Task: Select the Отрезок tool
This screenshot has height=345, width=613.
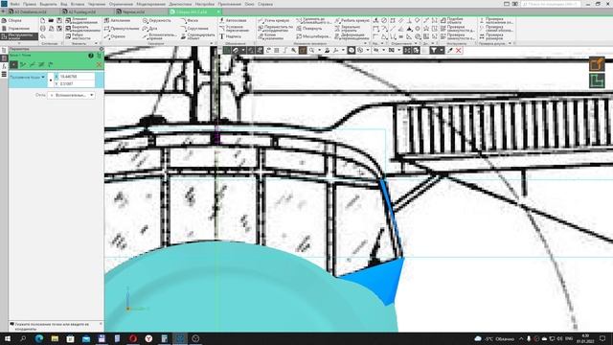Action: [115, 36]
